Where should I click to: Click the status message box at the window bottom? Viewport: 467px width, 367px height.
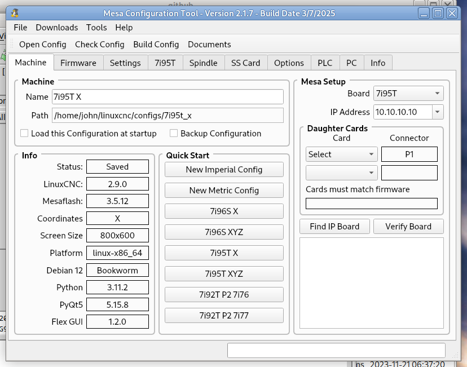[336, 350]
